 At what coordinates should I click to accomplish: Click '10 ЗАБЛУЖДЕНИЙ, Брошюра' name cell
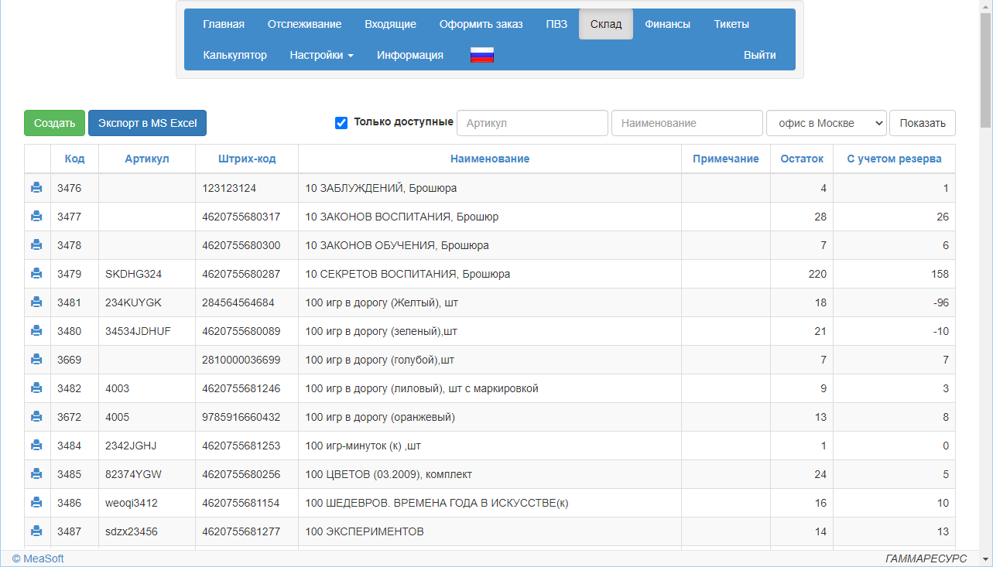pyautogui.click(x=490, y=188)
